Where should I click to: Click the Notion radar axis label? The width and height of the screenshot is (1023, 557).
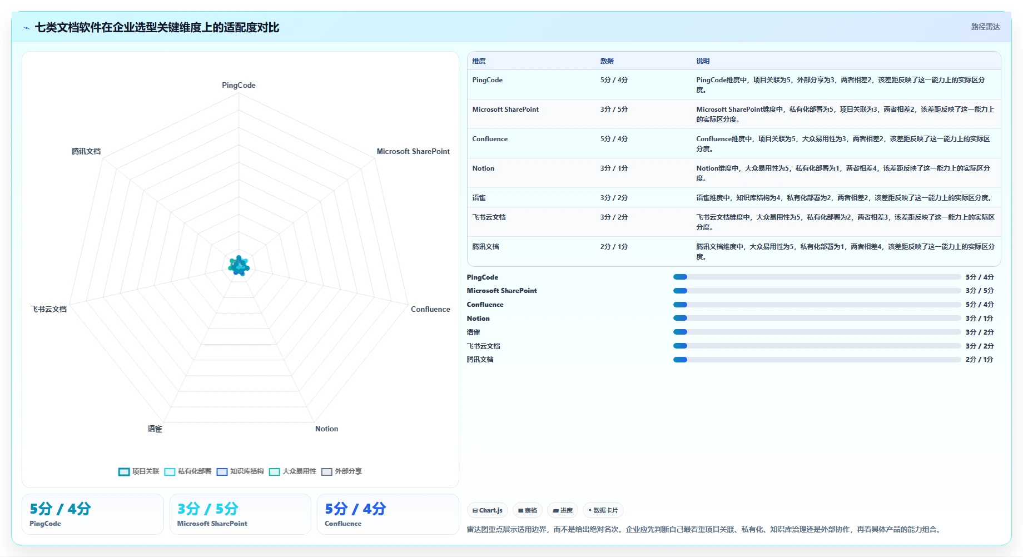pos(326,429)
